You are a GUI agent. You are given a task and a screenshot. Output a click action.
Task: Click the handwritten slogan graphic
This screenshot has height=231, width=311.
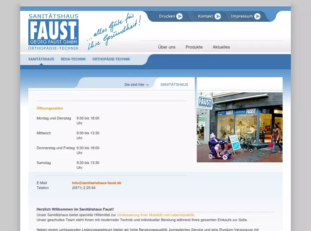click(114, 32)
